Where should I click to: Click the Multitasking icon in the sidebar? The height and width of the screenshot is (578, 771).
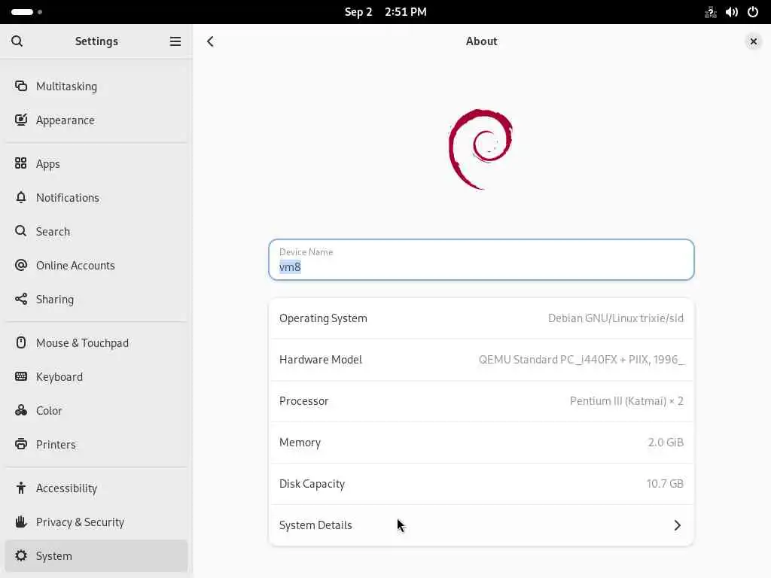20,86
